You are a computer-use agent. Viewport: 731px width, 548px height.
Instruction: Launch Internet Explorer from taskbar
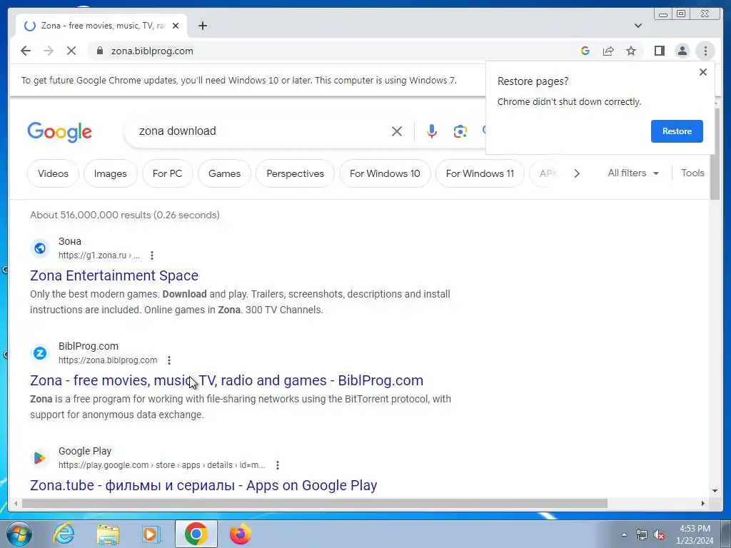coord(64,534)
